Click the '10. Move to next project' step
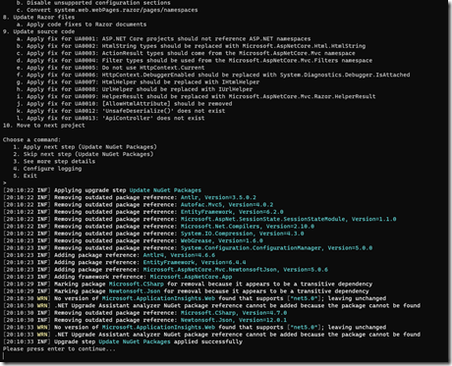Viewport: 452px width, 366px height. point(43,125)
